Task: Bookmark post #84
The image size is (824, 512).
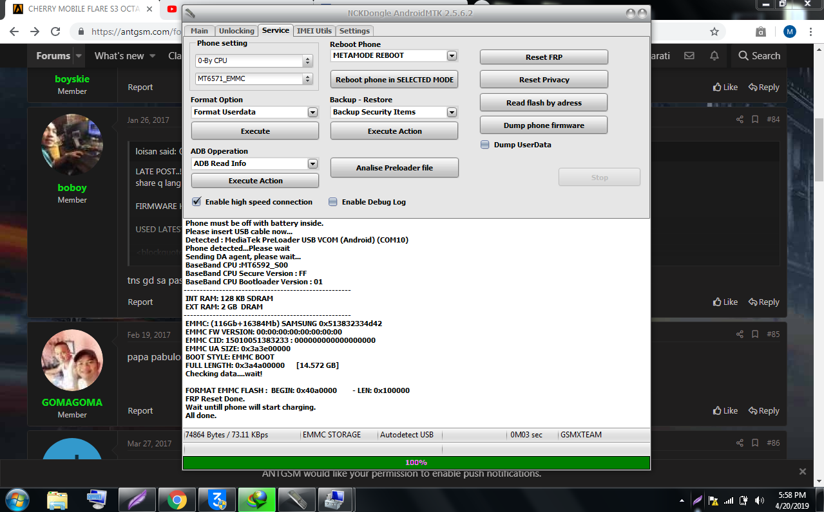Action: (x=755, y=120)
